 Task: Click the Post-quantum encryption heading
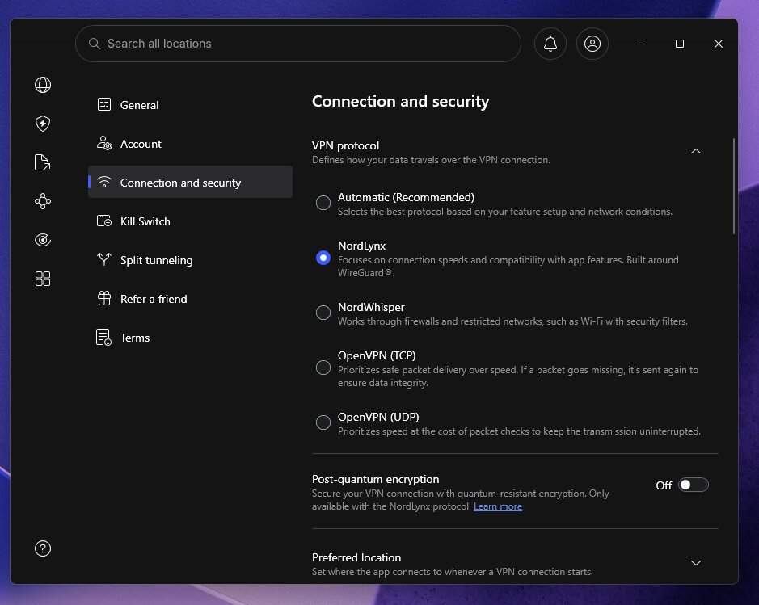(375, 479)
